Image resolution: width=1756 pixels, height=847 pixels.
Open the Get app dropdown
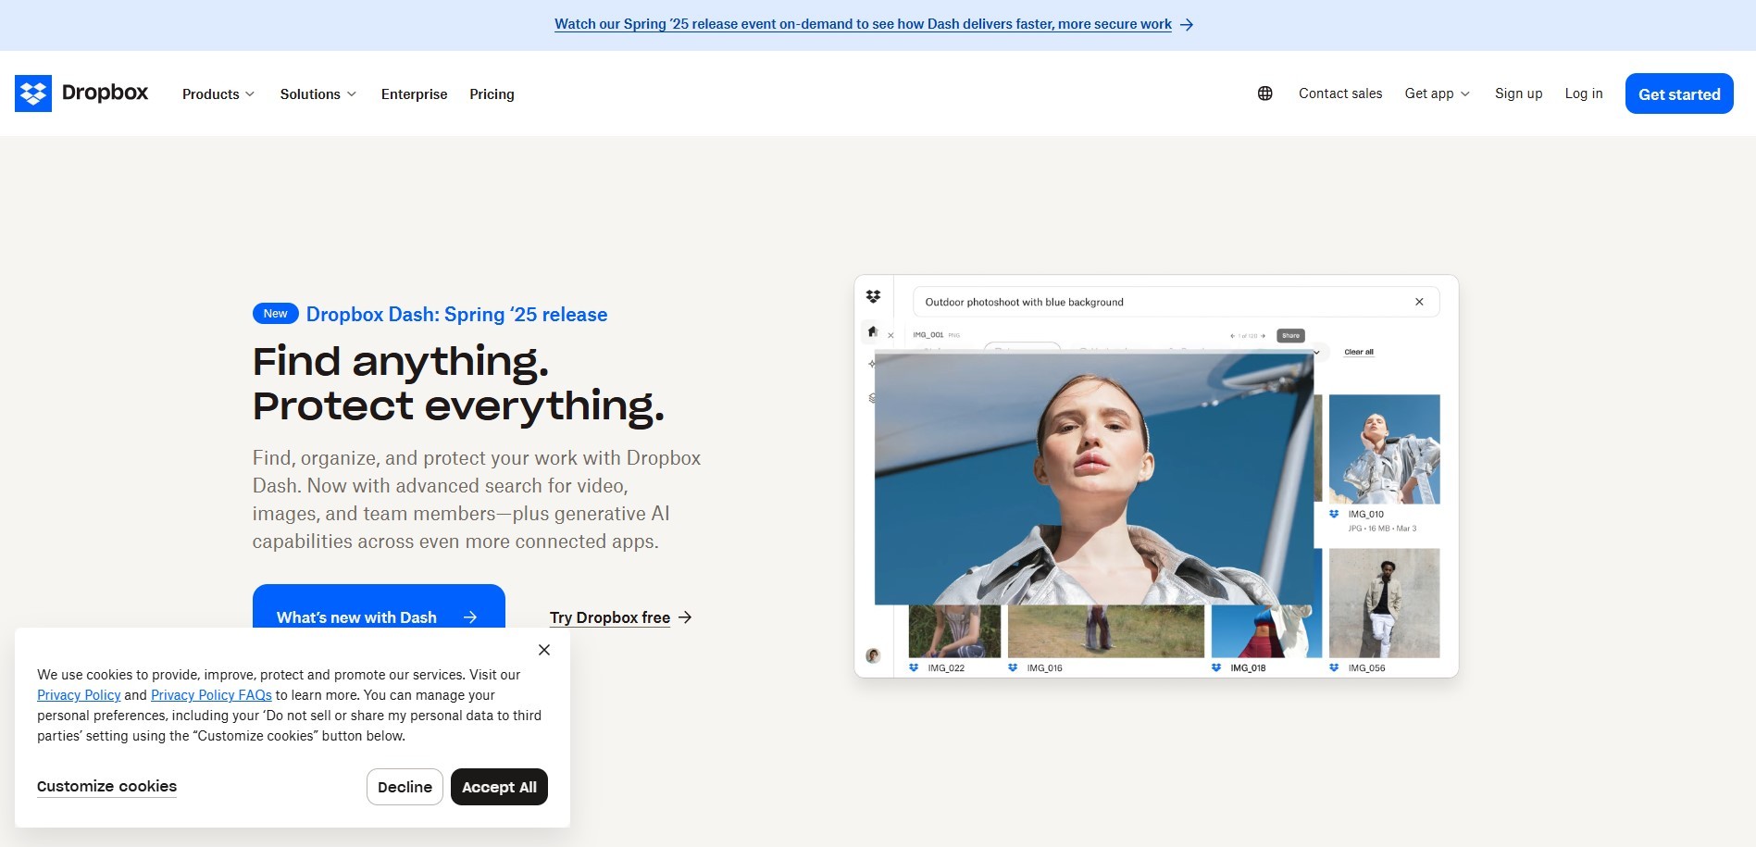pos(1438,93)
